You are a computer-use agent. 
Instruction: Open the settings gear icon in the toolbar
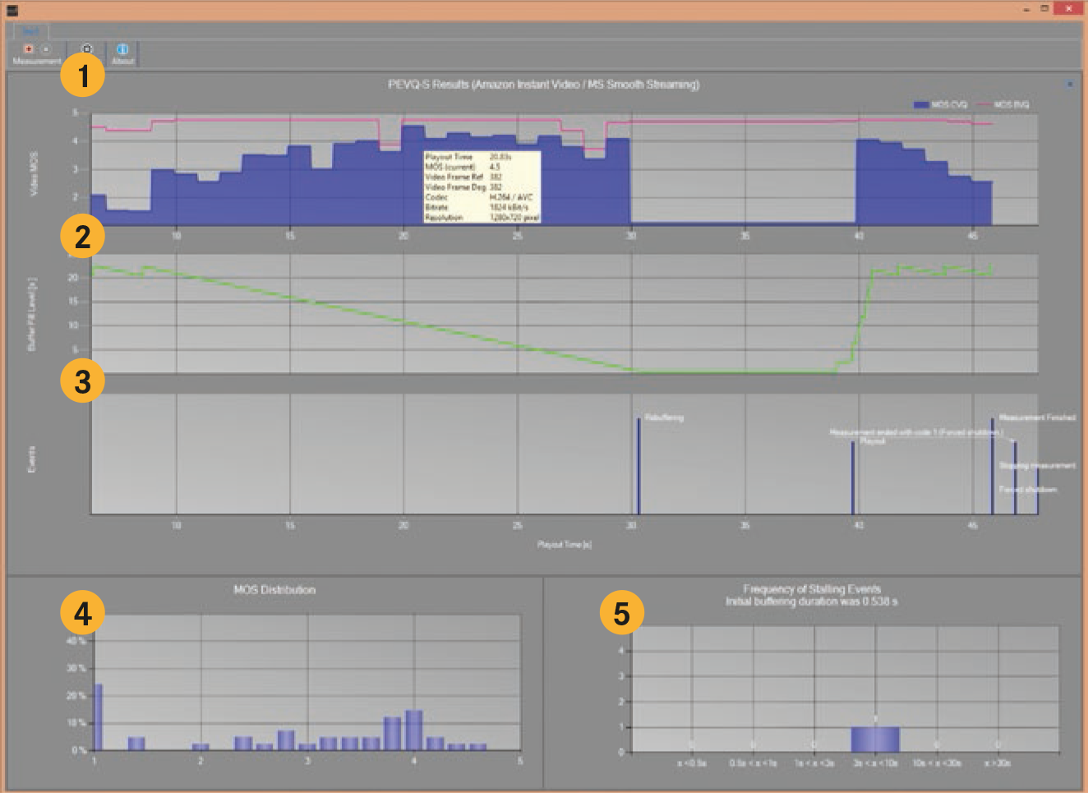pos(87,48)
